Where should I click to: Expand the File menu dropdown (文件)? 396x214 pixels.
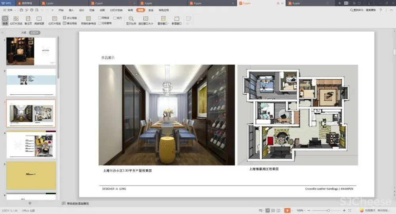pos(10,10)
